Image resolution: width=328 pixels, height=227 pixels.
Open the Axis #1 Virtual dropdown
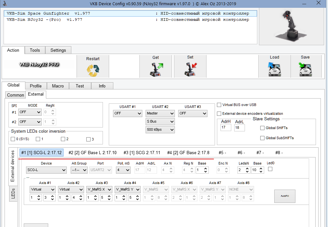click(42, 189)
